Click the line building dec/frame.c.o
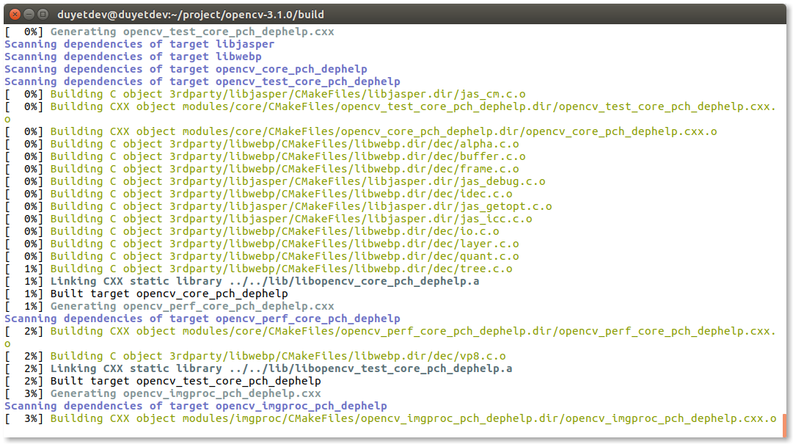Screen dimensions: 793x444 pos(262,169)
